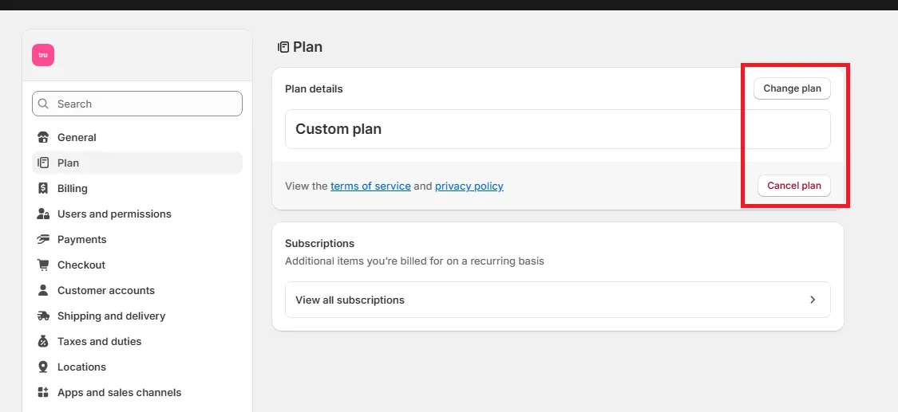
Task: Go to Locations settings
Action: 137,367
